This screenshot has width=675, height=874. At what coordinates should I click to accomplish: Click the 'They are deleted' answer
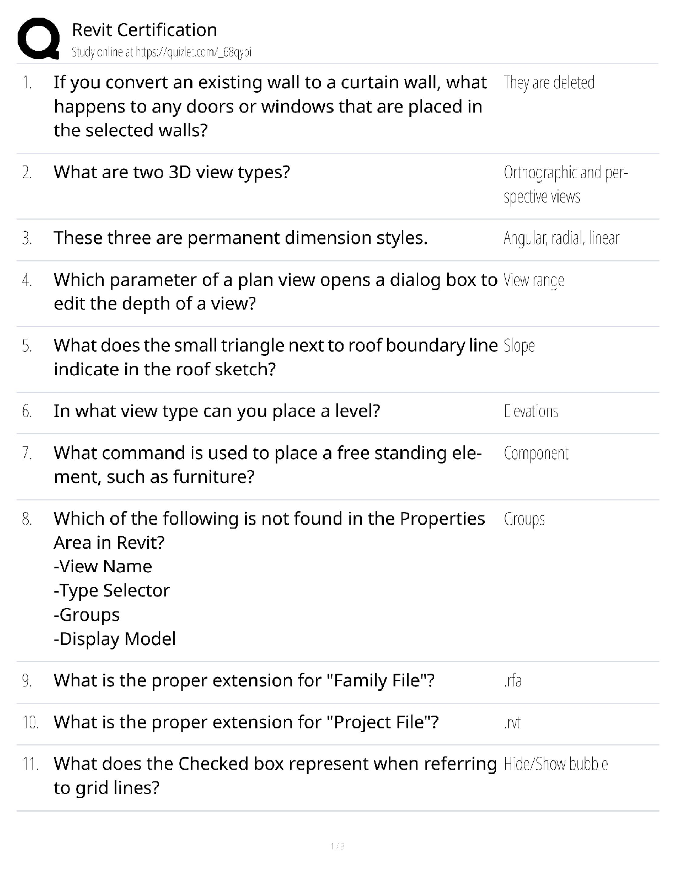[549, 83]
